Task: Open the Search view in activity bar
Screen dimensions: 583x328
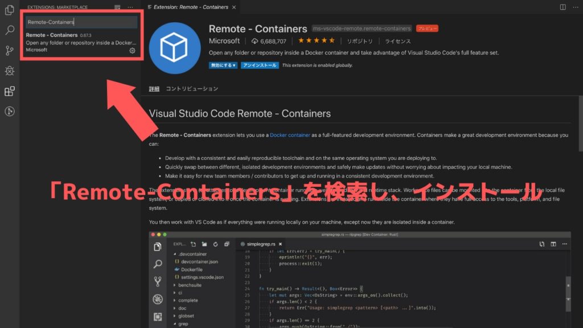Action: tap(10, 30)
